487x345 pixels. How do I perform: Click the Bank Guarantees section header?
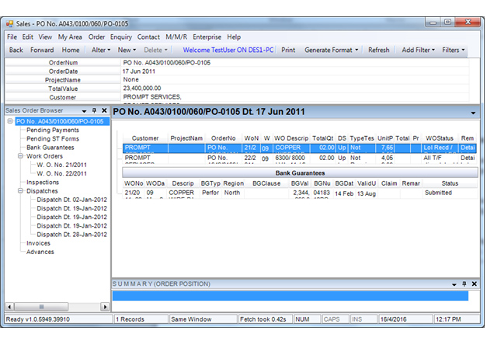click(x=302, y=172)
